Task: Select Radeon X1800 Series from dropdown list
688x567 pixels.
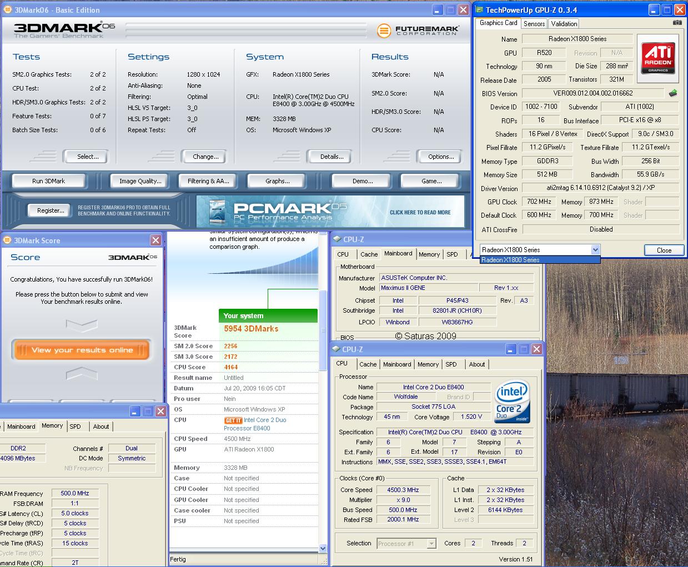Action: click(x=540, y=260)
